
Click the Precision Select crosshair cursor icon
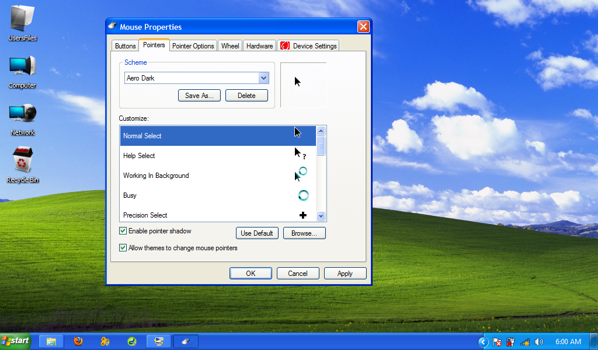click(x=303, y=215)
